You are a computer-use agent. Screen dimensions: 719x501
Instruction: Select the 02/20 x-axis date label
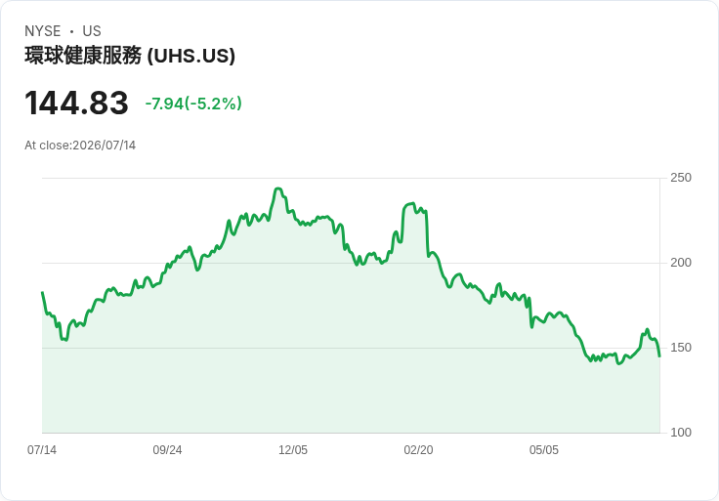point(418,450)
